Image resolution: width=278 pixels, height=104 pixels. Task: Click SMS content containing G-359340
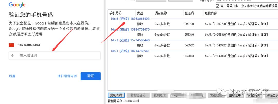point(236,35)
